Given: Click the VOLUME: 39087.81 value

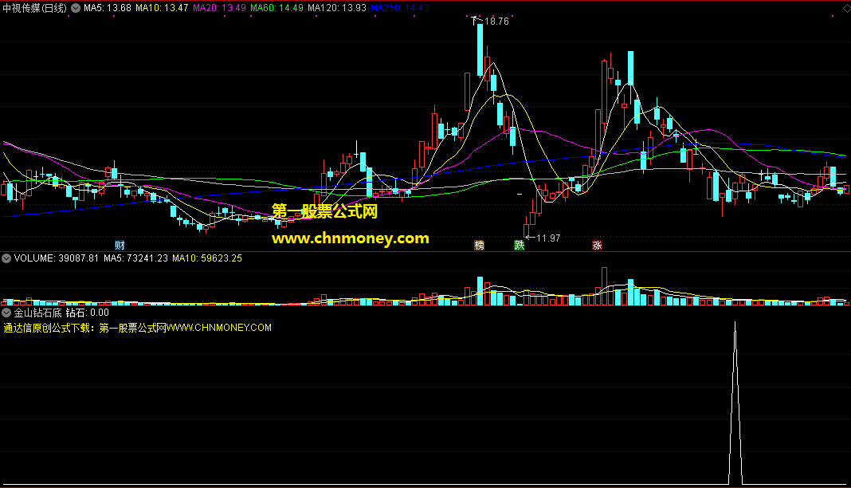Looking at the screenshot, I should click(57, 258).
